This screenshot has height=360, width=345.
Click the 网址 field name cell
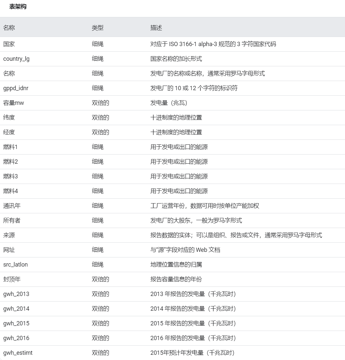coord(9,250)
